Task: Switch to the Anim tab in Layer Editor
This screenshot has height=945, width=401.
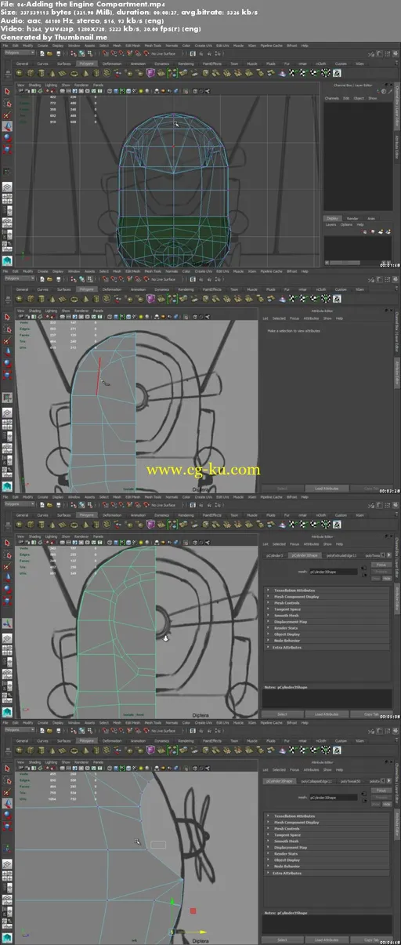Action: coord(371,218)
